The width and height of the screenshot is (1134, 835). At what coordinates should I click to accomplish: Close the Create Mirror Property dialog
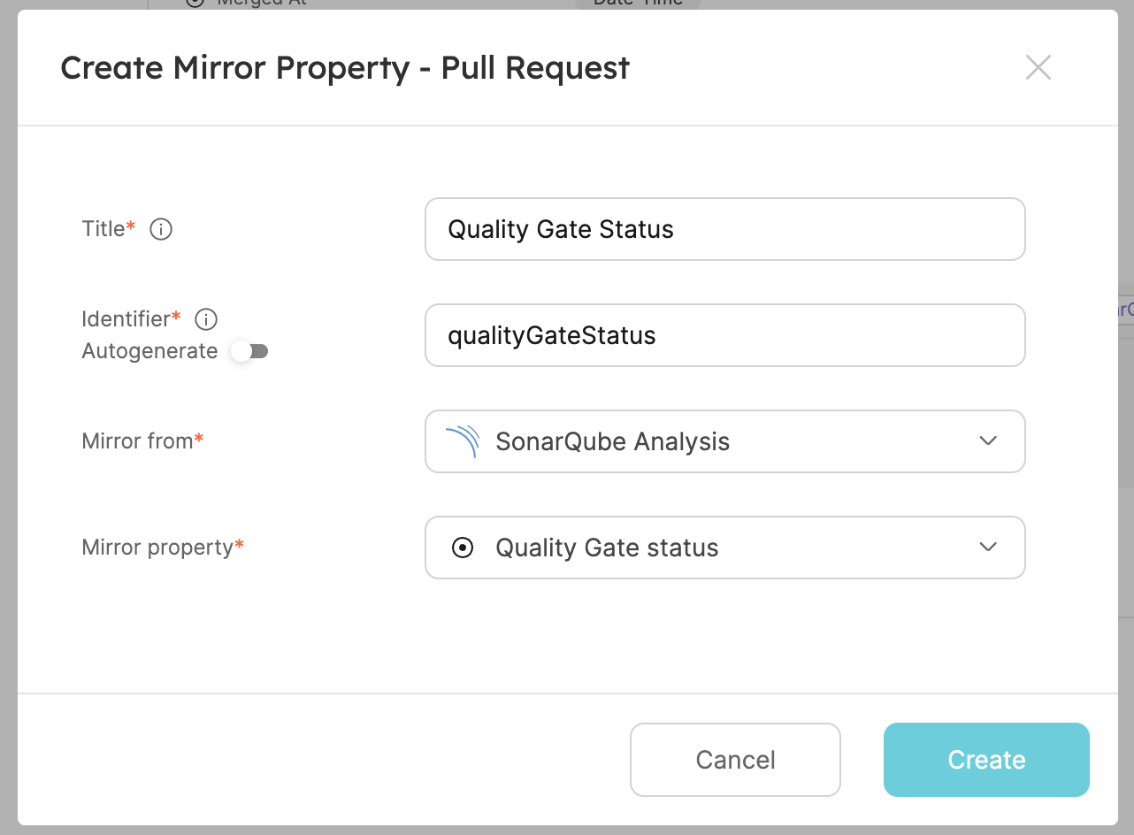(1038, 68)
